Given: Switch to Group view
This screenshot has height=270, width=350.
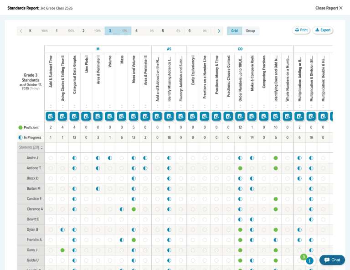Looking at the screenshot, I should point(250,31).
